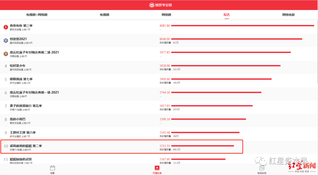
Task: Click heat value 5928.98
Action: coord(165,66)
